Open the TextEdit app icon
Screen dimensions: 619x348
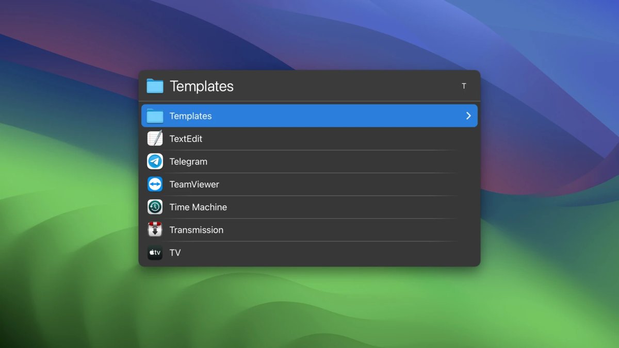[155, 138]
